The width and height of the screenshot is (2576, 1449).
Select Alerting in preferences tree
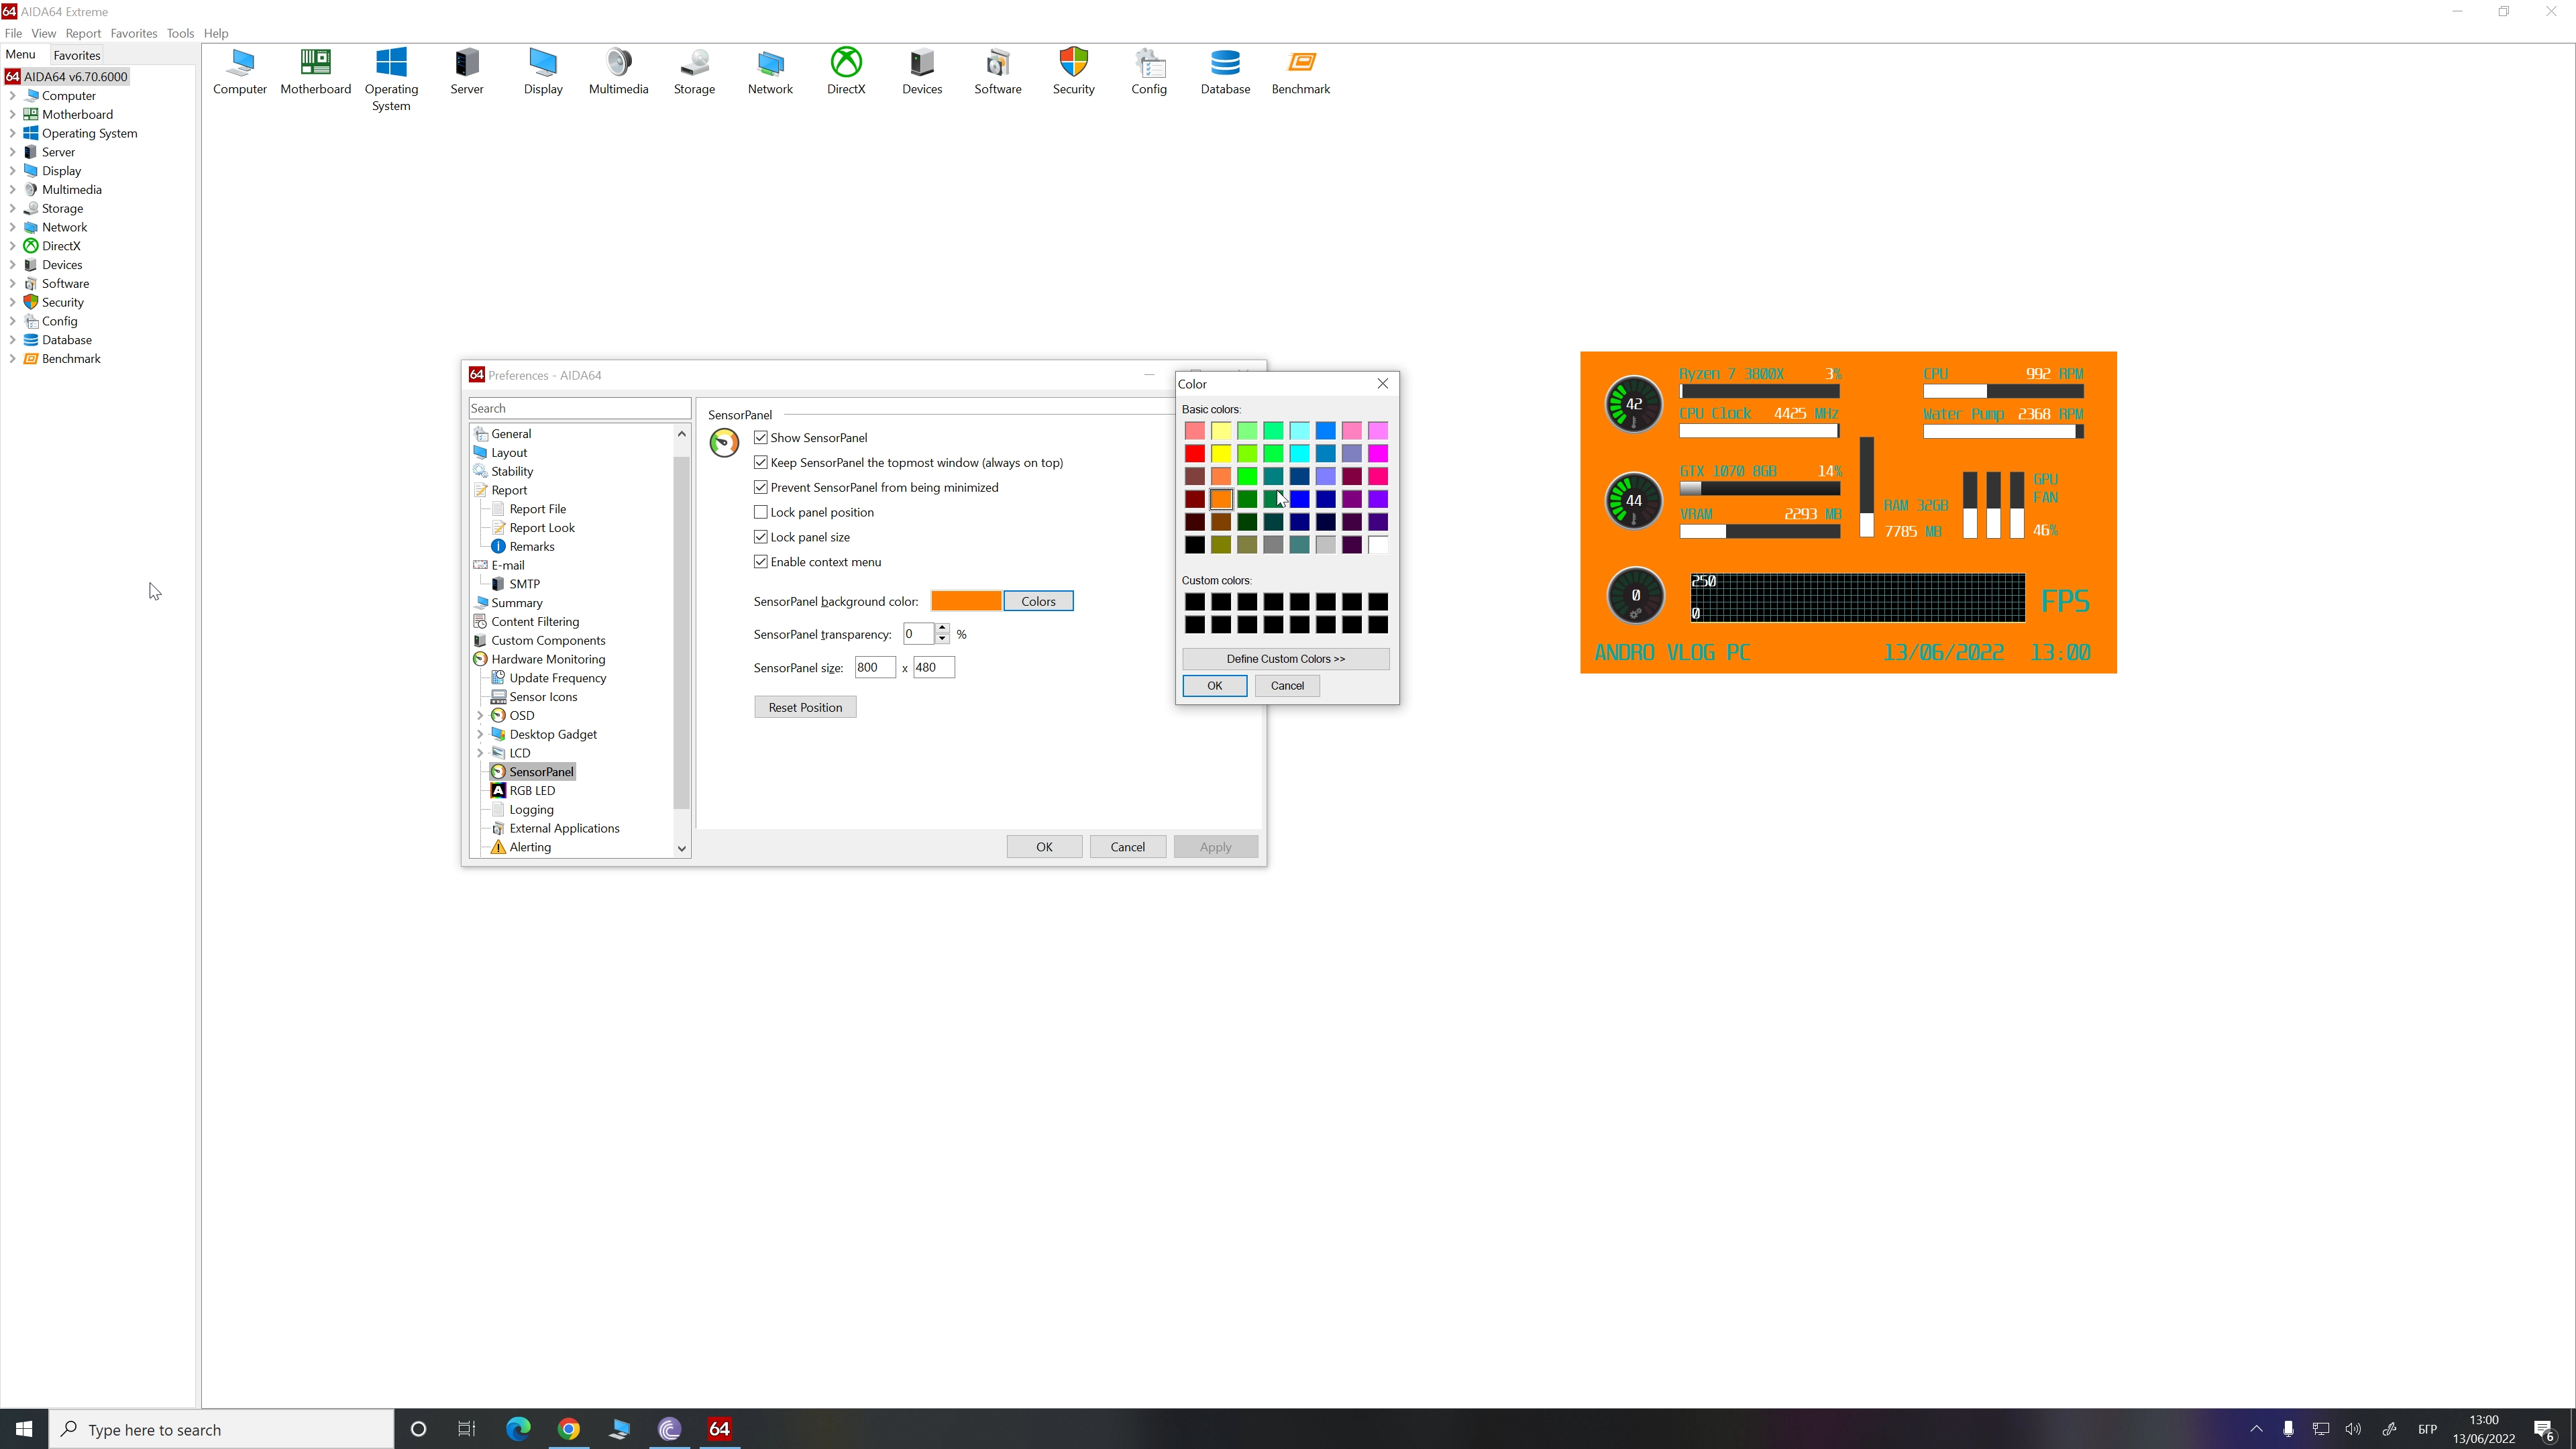point(530,847)
